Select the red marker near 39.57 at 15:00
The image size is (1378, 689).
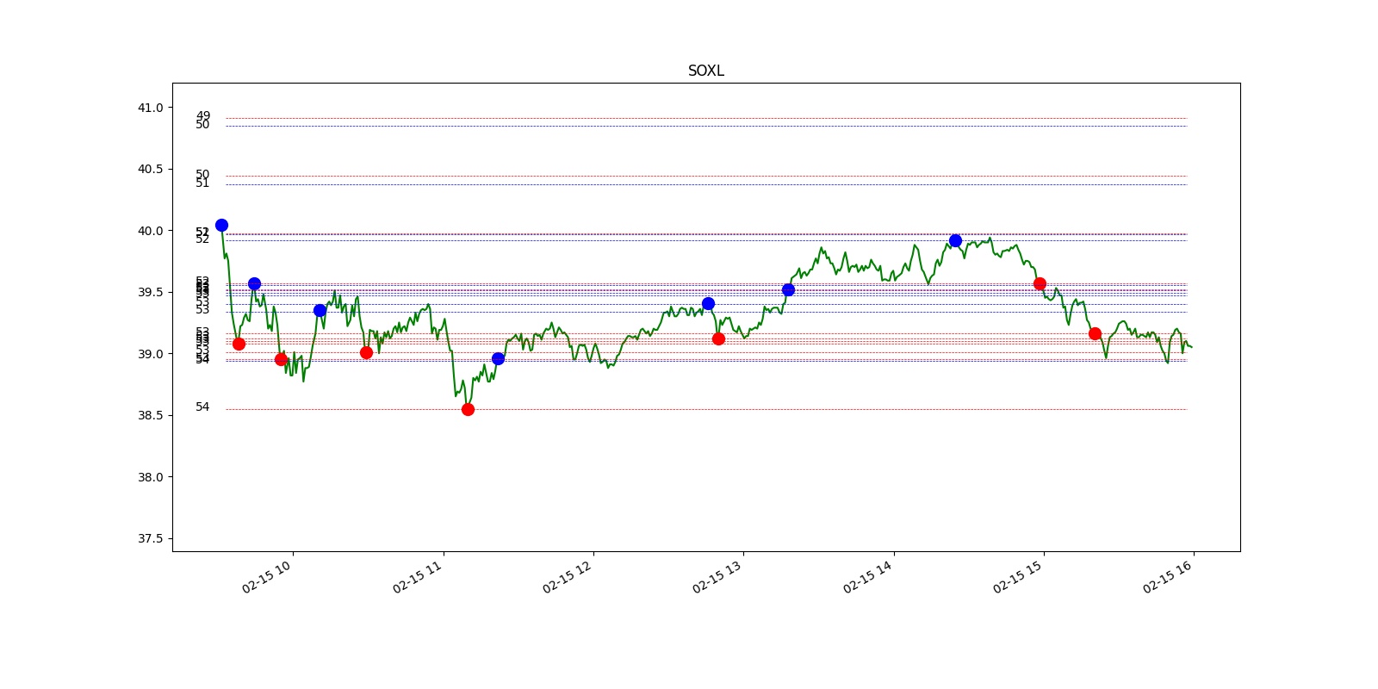[x=1040, y=283]
